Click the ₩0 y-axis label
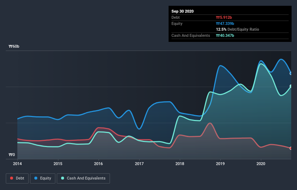This screenshot has height=190, width=297. point(12,155)
